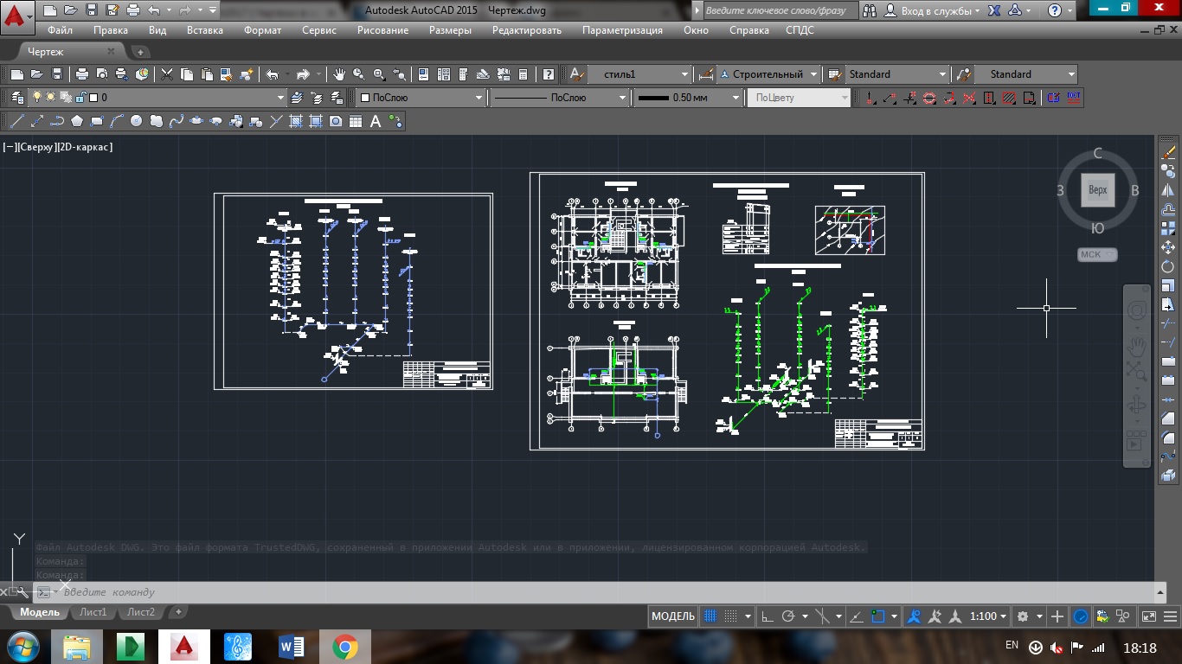Insert a Table from draw toolbar
The height and width of the screenshot is (664, 1182).
(356, 121)
